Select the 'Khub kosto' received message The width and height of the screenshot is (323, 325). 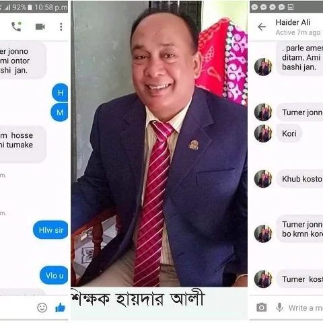coord(299,179)
